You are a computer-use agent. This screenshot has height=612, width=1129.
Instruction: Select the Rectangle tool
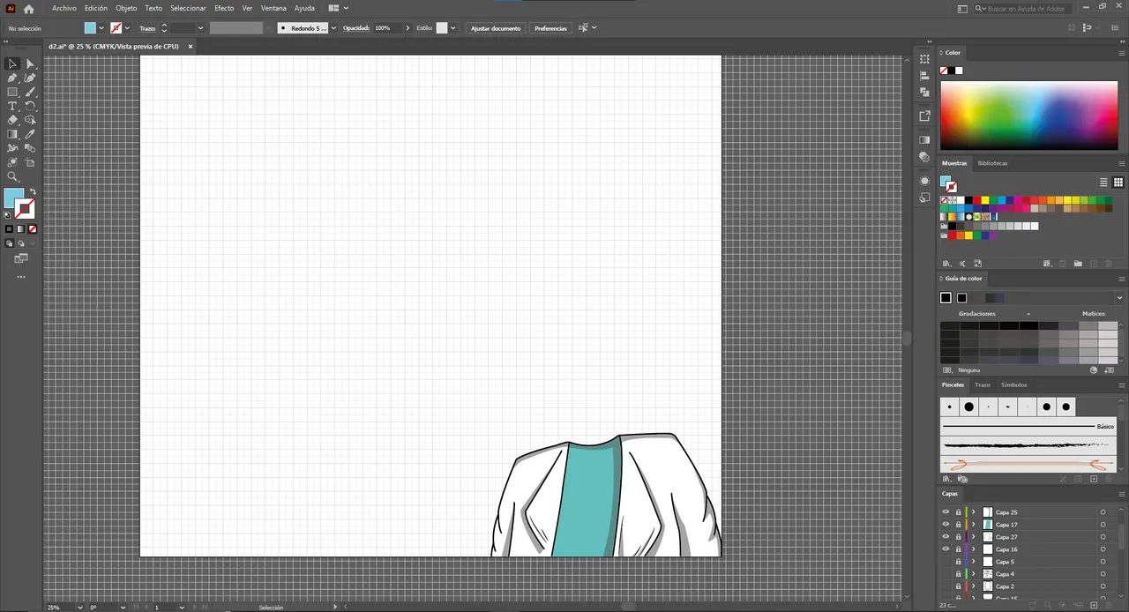click(12, 92)
